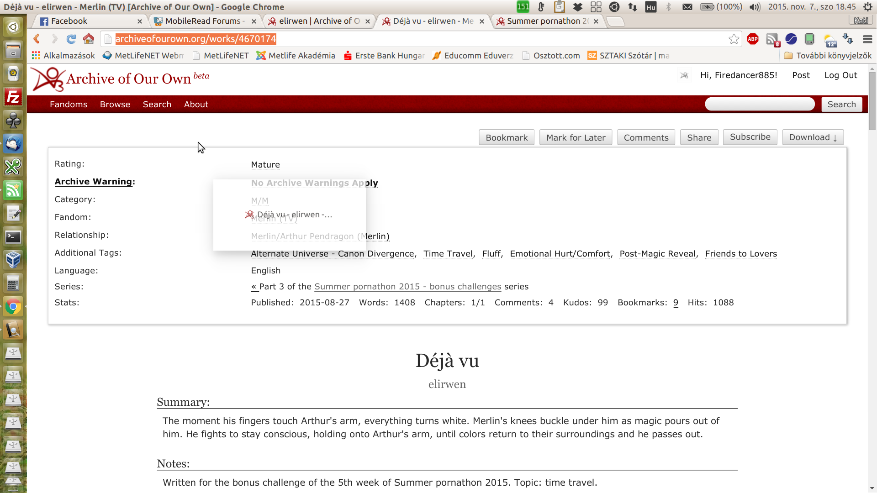
Task: Click the page vertical scrollbar thumb
Action: 872,100
